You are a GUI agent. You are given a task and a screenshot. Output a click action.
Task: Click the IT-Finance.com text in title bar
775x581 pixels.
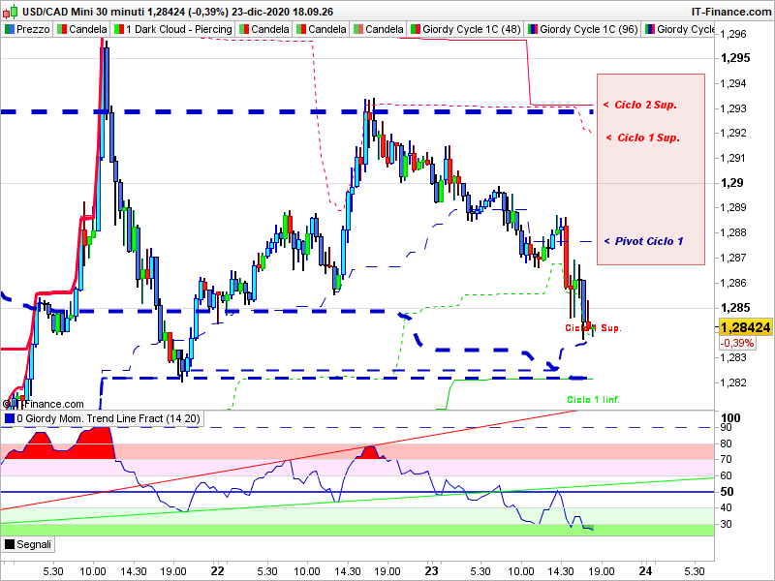click(731, 12)
